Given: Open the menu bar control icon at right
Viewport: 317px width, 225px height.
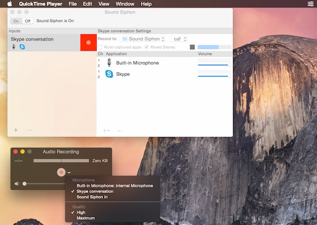Looking at the screenshot, I should 311,4.
